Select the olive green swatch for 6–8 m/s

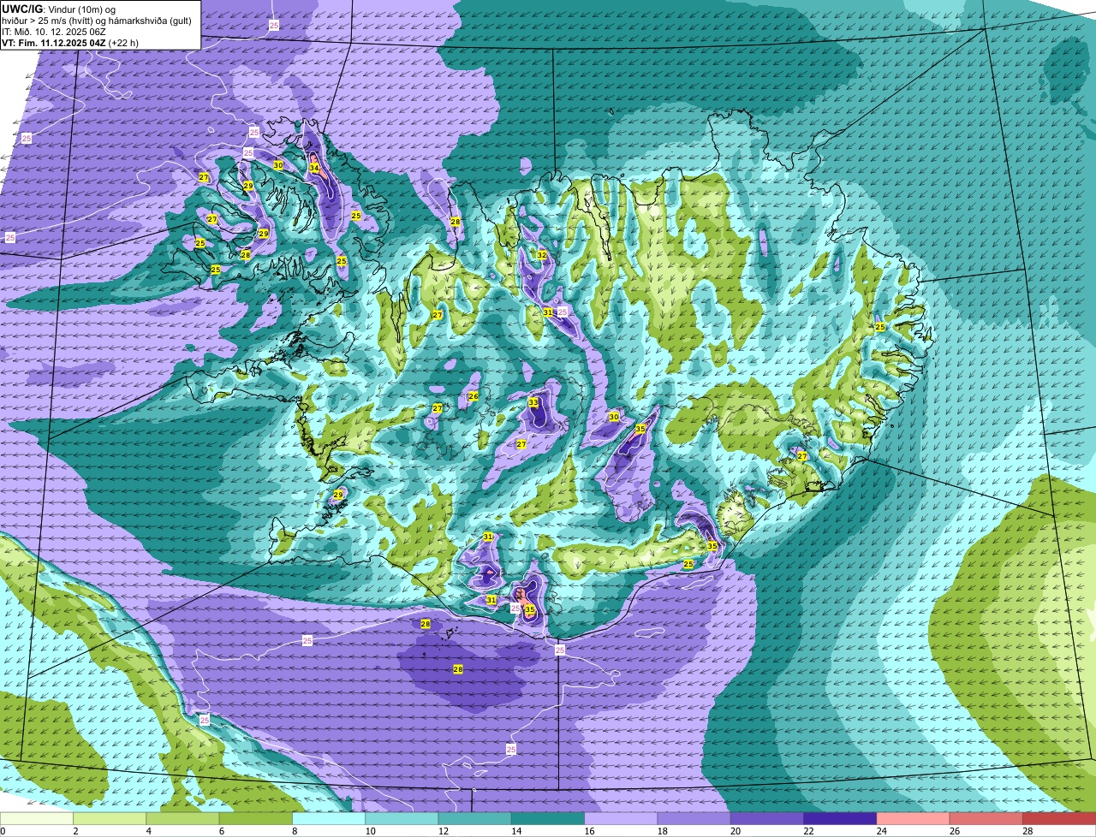[256, 818]
